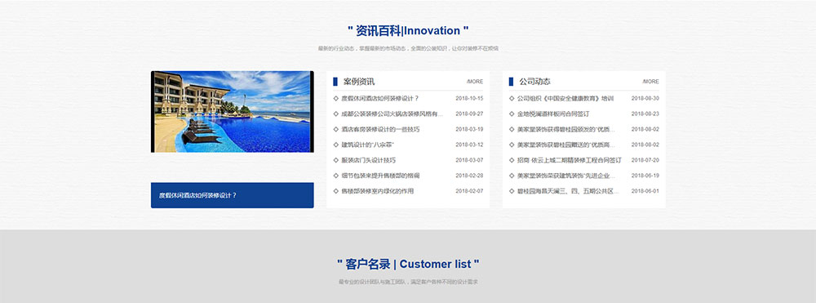This screenshot has height=303, width=816.
Task: Open the article dated 2018-06-19
Action: pos(566,176)
